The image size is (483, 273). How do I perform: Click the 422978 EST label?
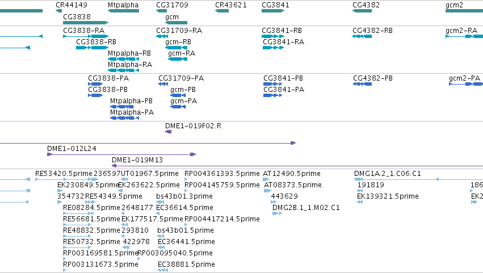click(136, 242)
